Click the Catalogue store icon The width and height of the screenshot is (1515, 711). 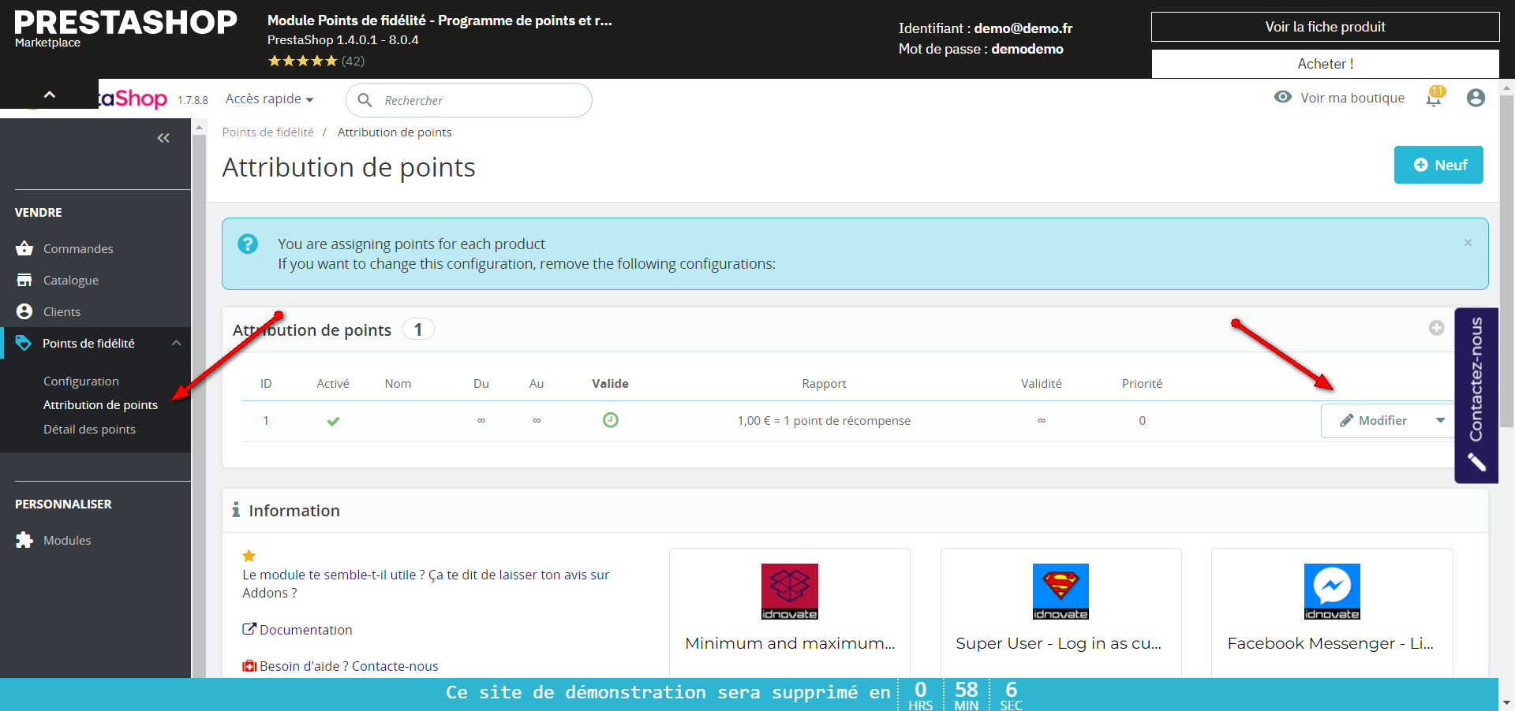coord(24,280)
